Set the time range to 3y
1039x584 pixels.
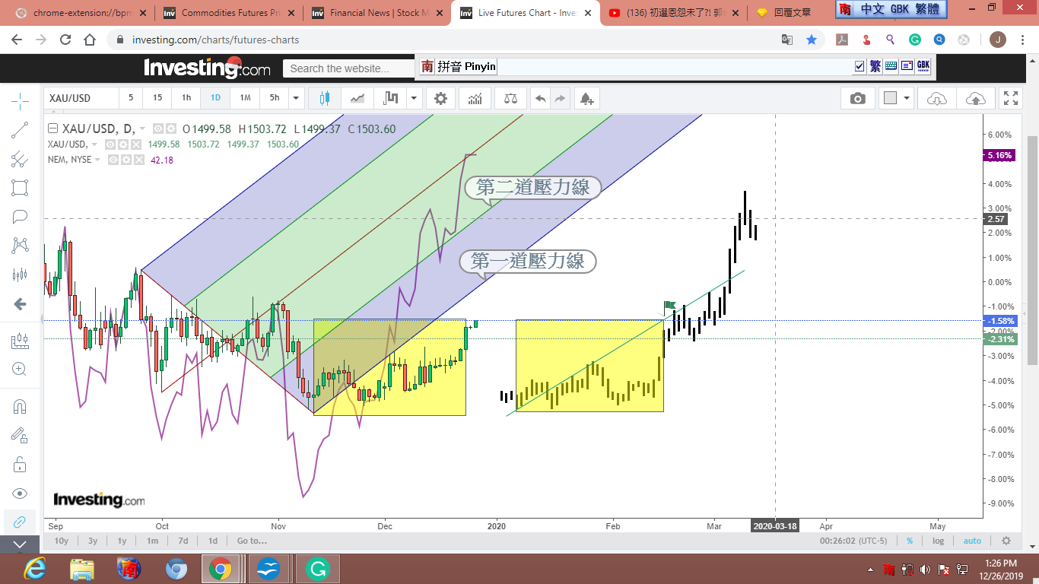pyautogui.click(x=93, y=541)
